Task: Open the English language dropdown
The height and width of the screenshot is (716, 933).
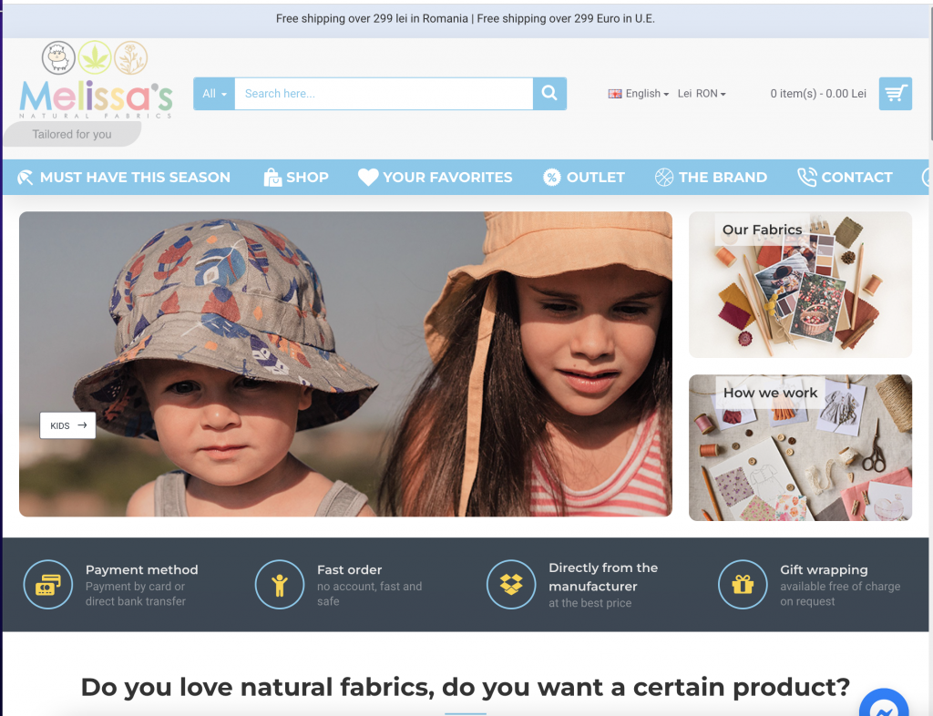Action: point(639,94)
